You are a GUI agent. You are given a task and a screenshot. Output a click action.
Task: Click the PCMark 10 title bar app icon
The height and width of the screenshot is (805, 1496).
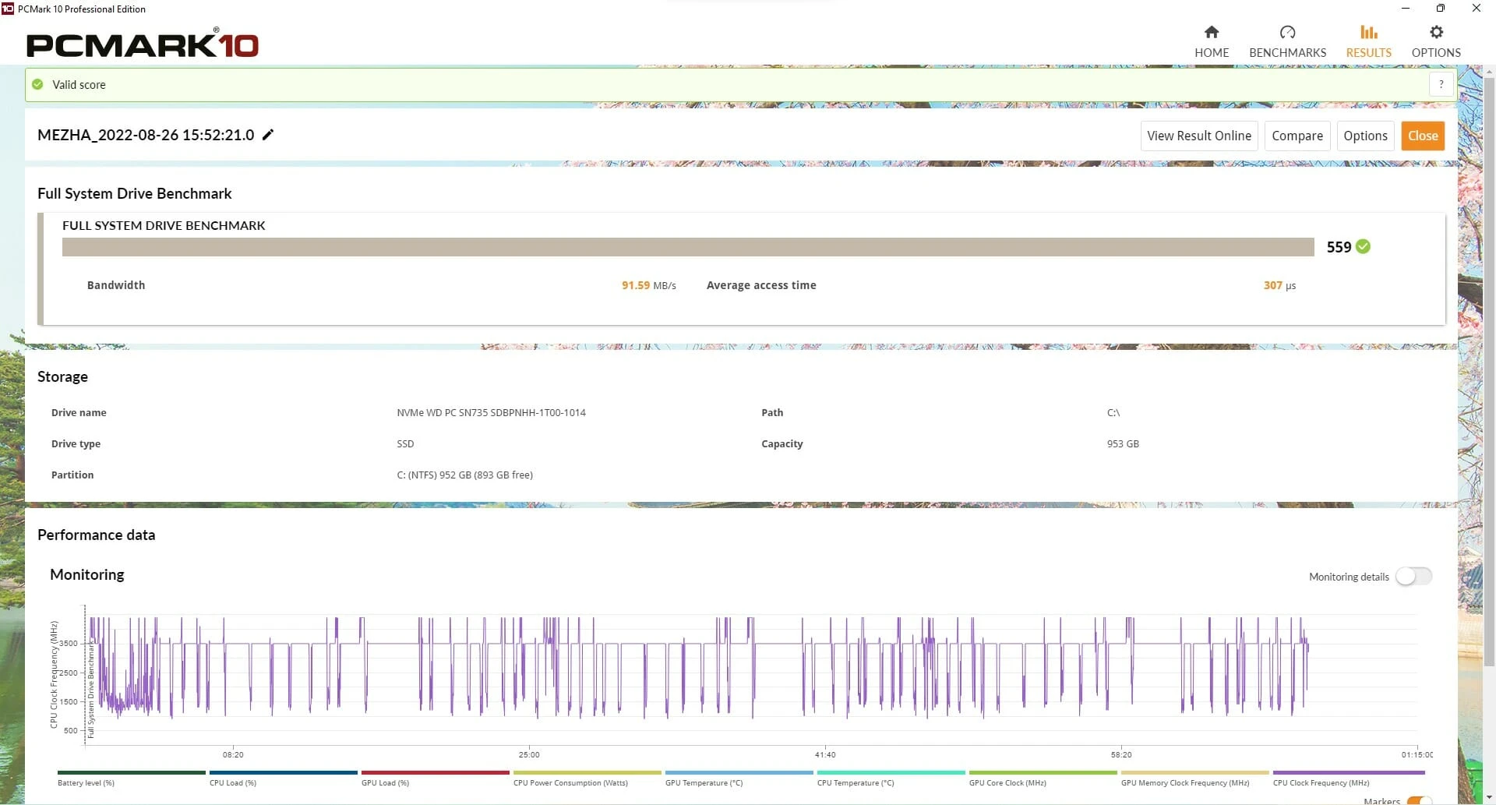click(8, 9)
